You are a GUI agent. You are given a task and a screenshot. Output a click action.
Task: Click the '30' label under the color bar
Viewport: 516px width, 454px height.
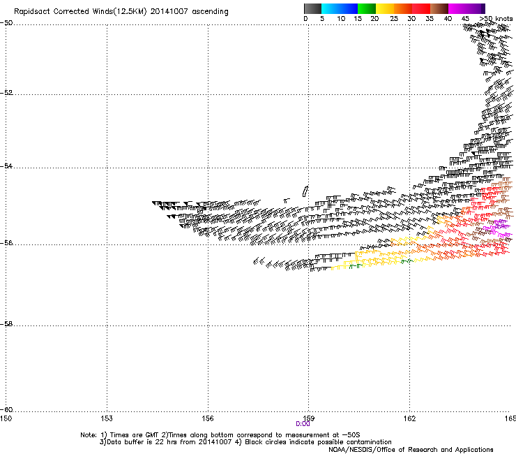[411, 19]
